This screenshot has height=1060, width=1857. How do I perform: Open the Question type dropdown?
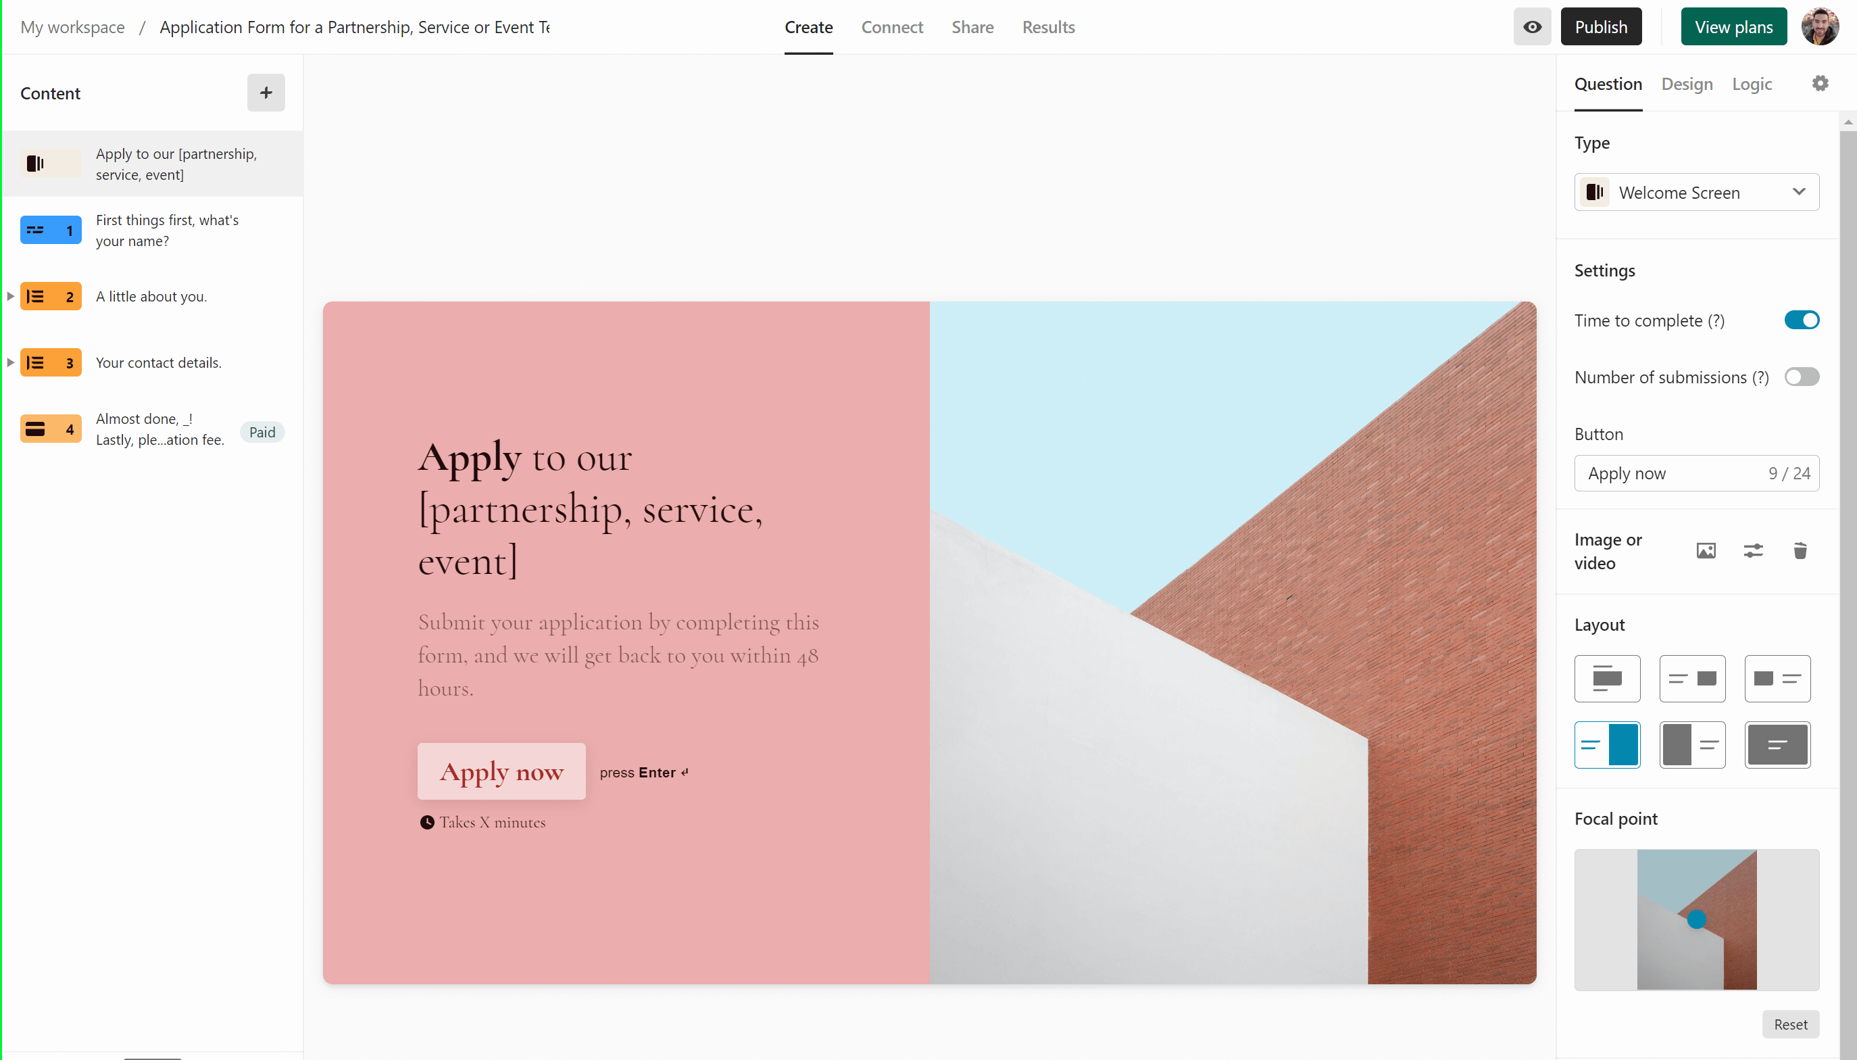tap(1696, 193)
